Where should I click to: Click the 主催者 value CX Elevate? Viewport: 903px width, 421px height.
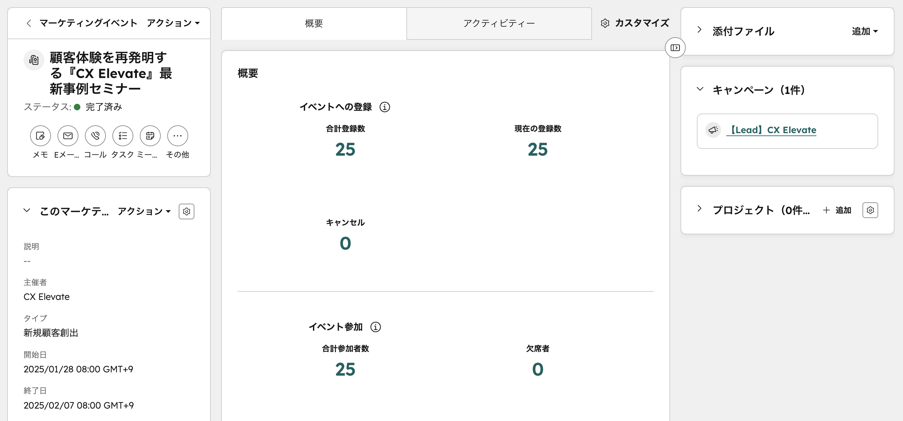pos(47,297)
